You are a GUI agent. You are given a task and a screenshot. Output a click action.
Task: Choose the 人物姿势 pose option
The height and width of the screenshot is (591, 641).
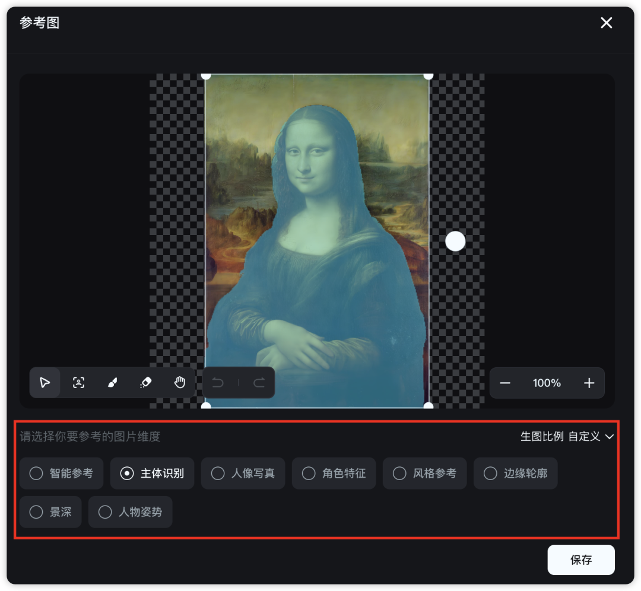[x=131, y=511]
